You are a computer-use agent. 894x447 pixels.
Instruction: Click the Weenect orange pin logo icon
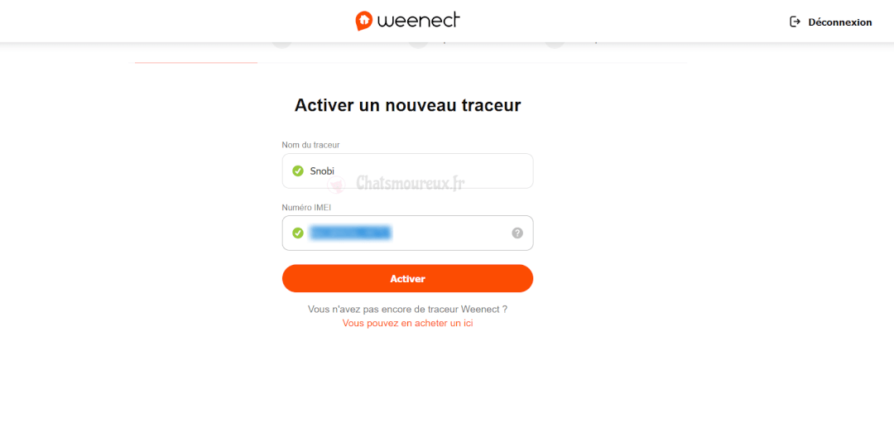(363, 21)
